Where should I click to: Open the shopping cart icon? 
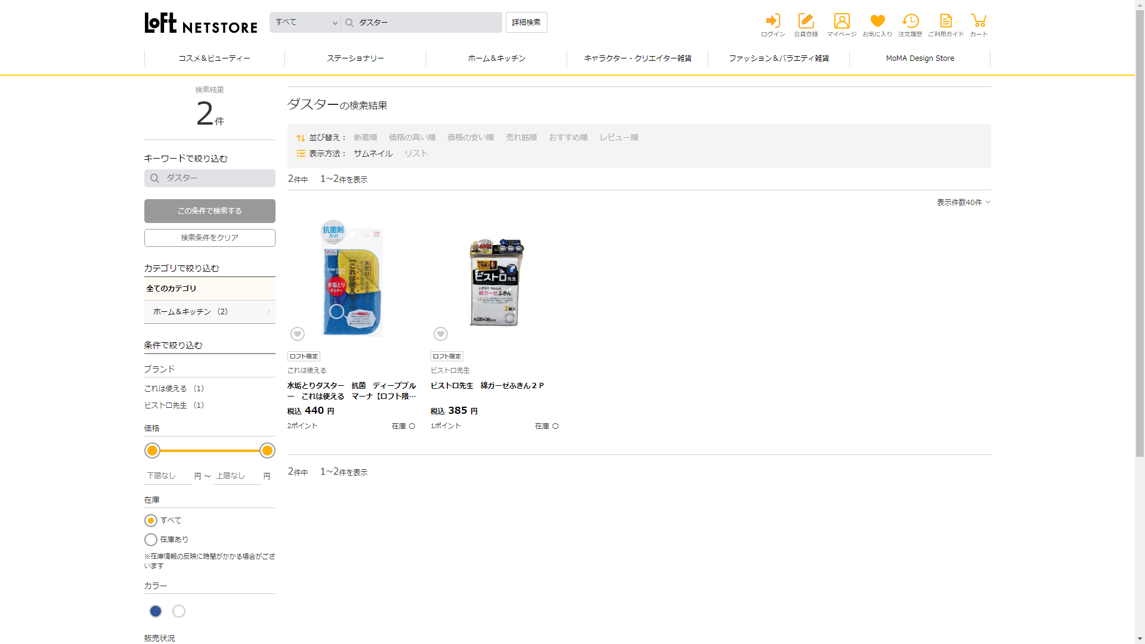click(x=979, y=25)
